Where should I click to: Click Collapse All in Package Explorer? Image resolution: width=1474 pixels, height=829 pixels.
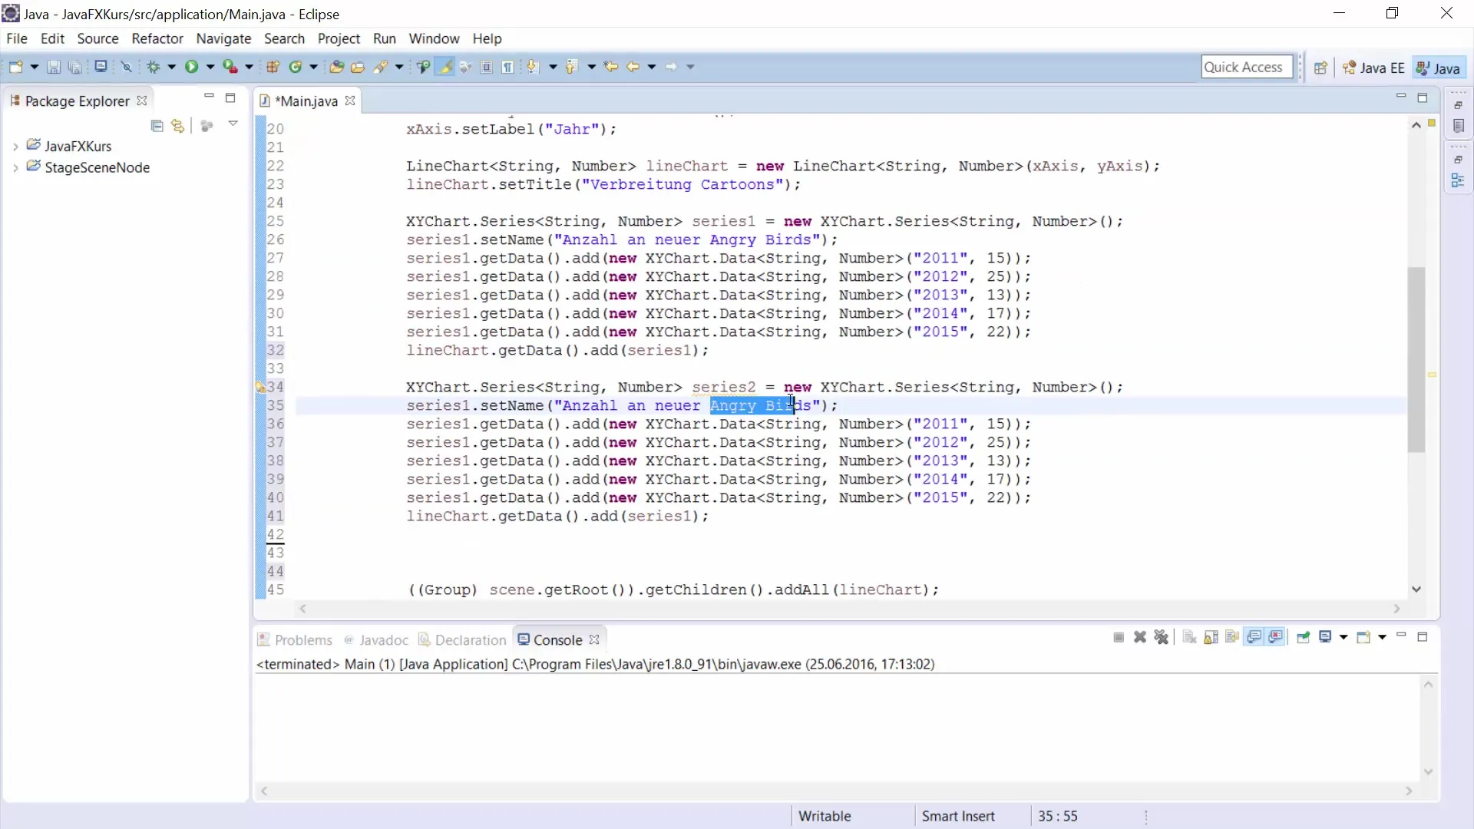(x=157, y=126)
